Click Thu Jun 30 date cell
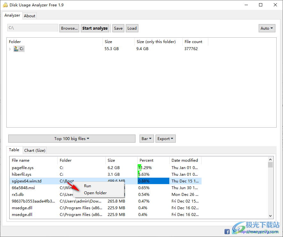 click(x=185, y=188)
